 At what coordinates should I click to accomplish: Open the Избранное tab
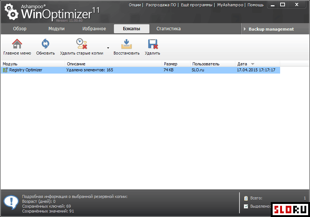(x=94, y=29)
